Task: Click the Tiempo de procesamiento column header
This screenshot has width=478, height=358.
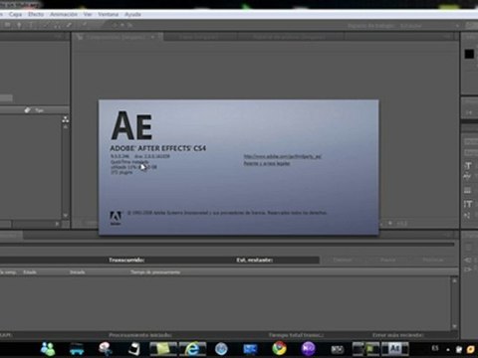Action: coord(155,272)
